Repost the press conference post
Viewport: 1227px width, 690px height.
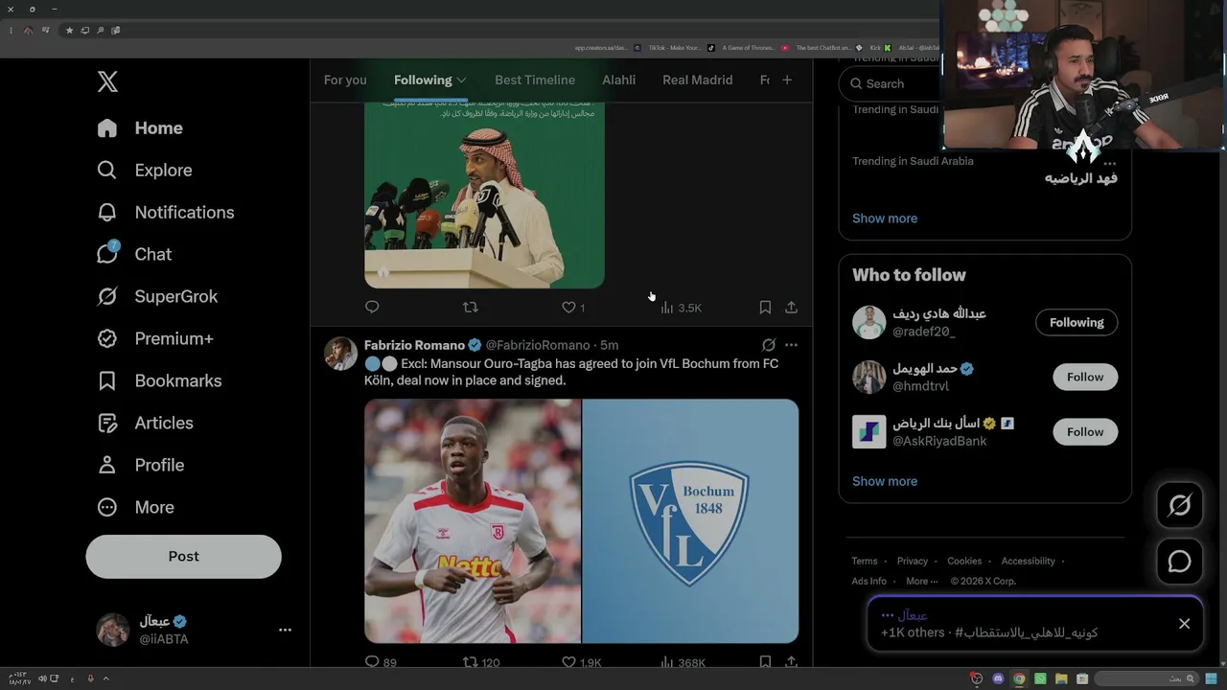click(x=470, y=307)
